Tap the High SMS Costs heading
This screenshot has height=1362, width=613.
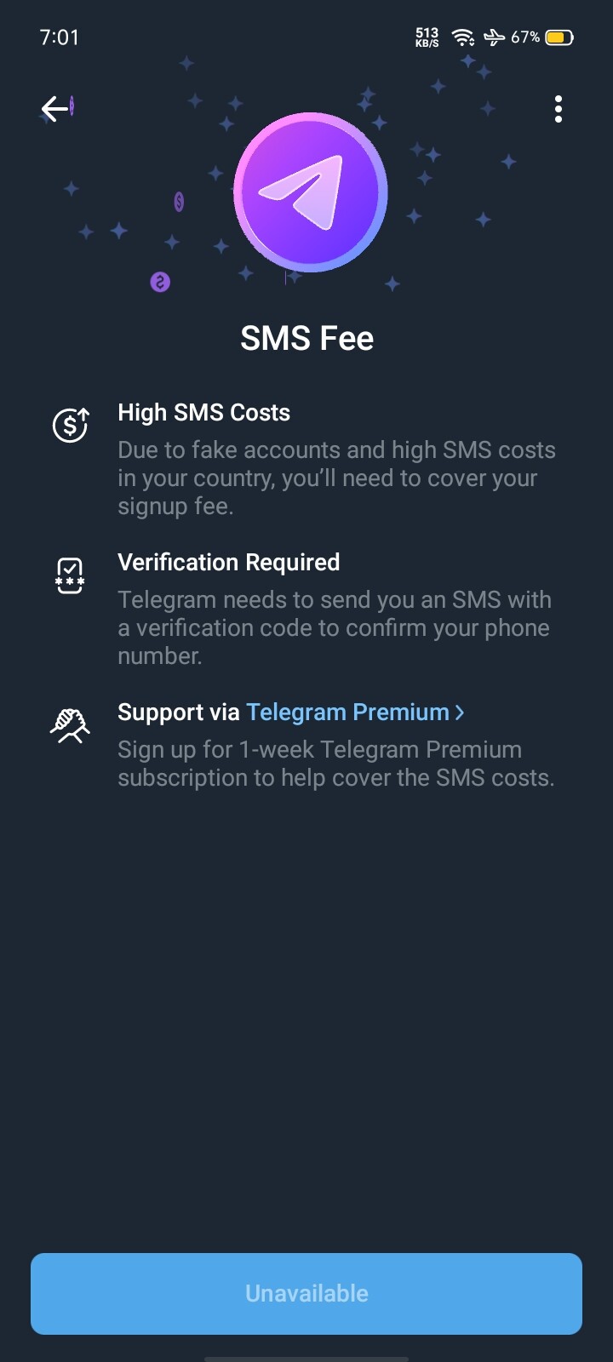[x=203, y=413]
